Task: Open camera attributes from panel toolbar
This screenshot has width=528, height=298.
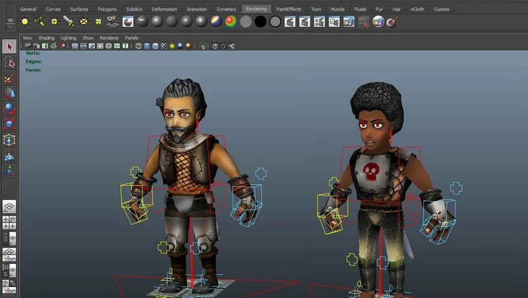Action: 36,46
